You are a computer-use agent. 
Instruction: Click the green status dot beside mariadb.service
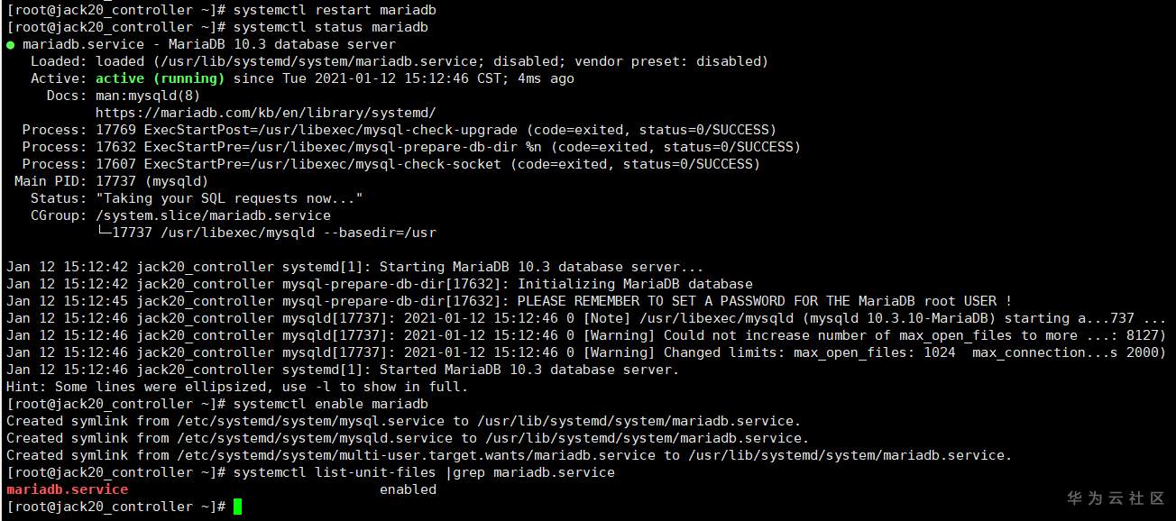[10, 44]
